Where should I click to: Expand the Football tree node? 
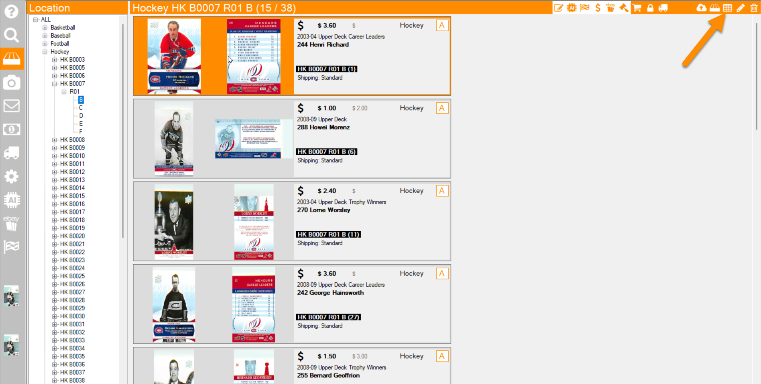click(45, 43)
